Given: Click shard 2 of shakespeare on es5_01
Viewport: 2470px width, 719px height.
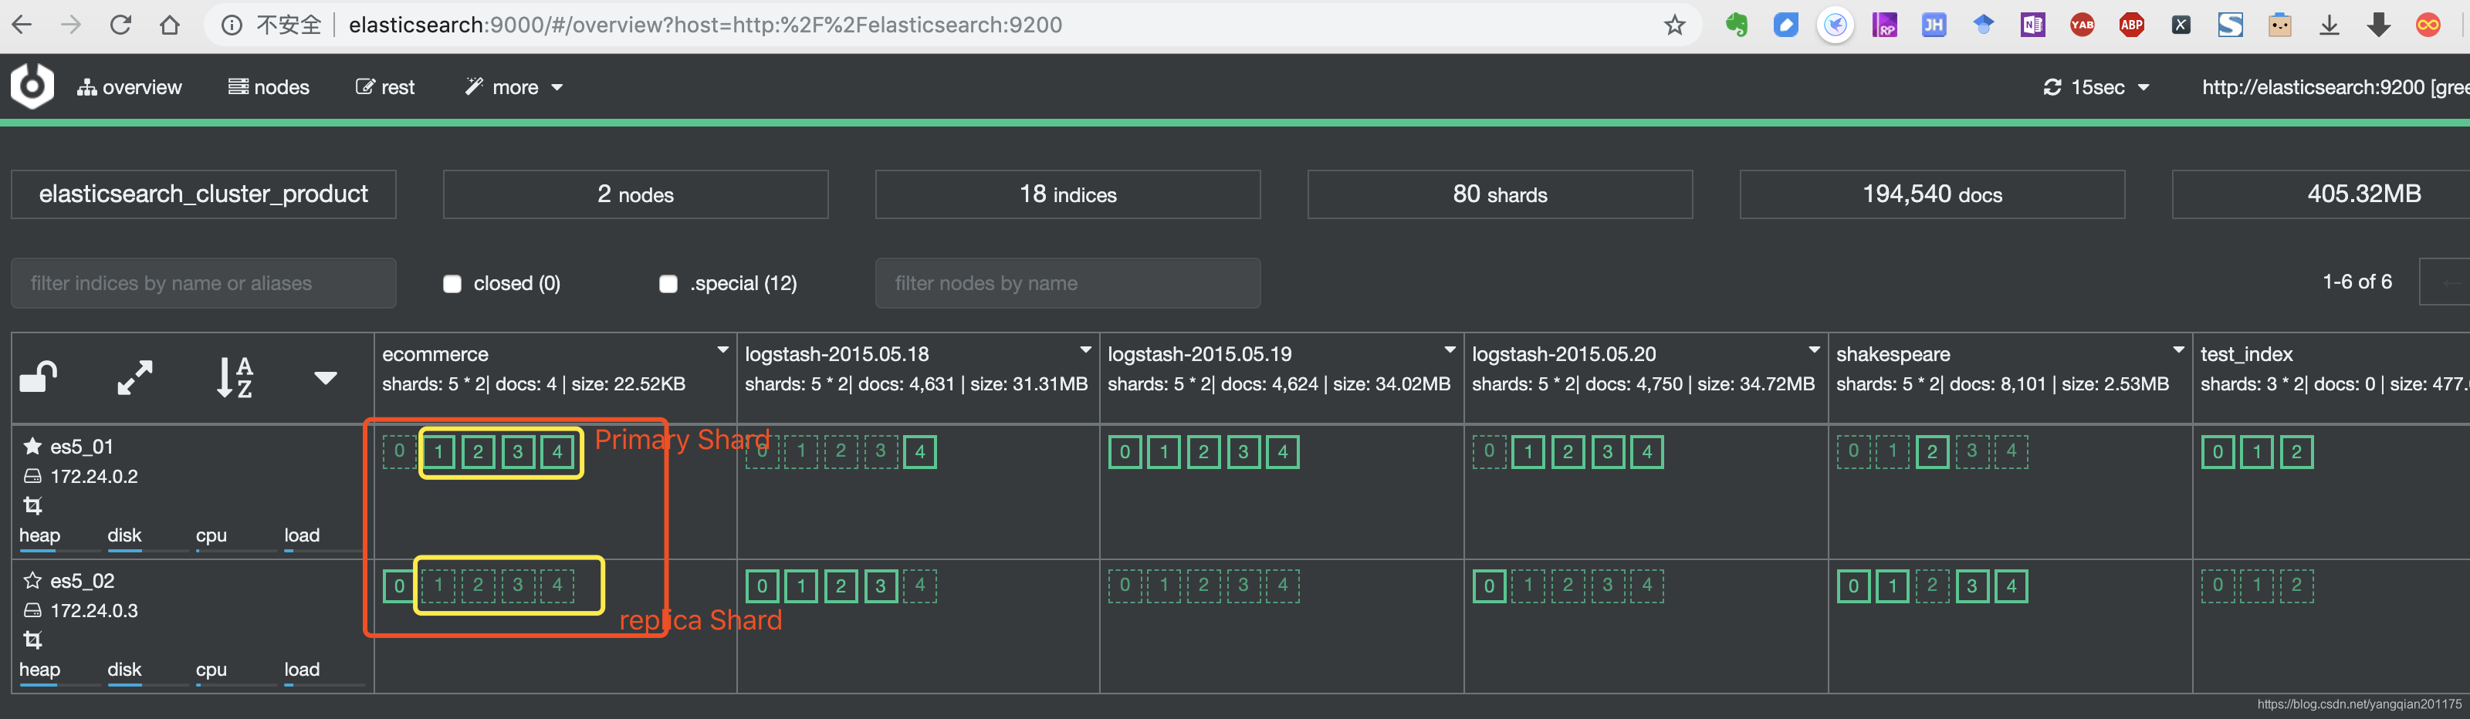Looking at the screenshot, I should click(x=1932, y=451).
